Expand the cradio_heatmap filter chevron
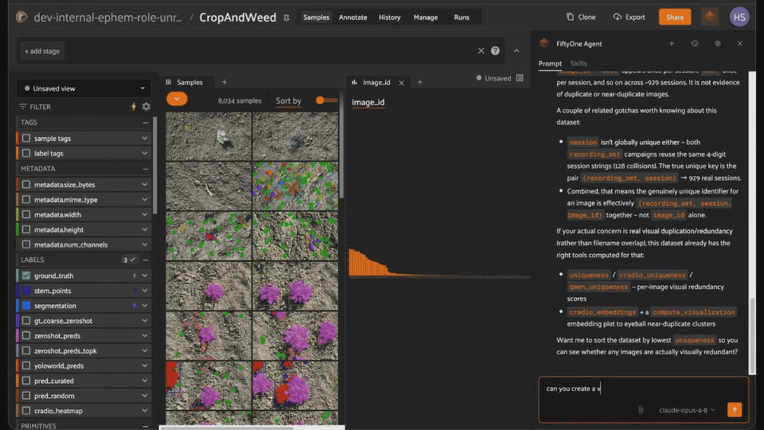The image size is (764, 430). [x=145, y=411]
